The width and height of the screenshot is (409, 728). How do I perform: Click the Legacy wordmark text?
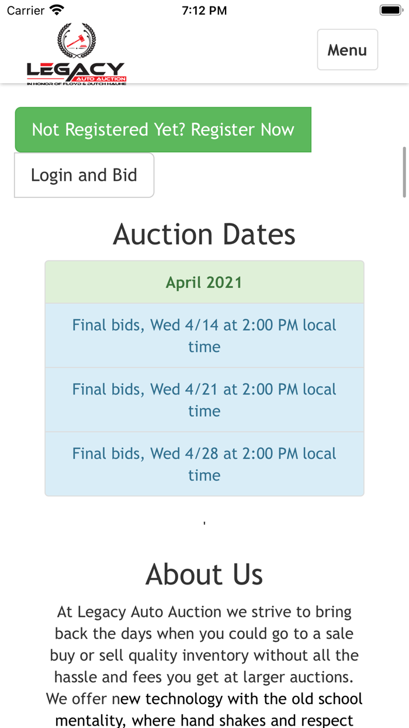click(x=76, y=67)
